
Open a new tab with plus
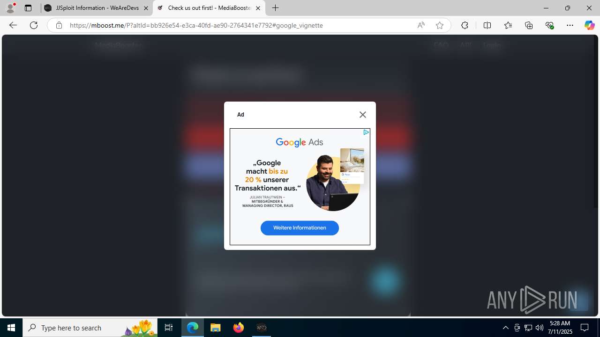point(276,8)
